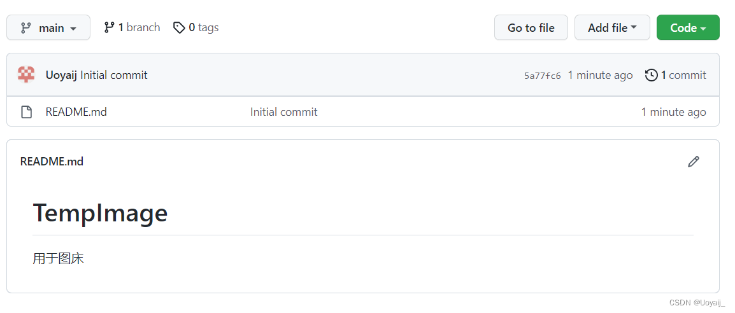Click the git branch icon in main button

25,28
